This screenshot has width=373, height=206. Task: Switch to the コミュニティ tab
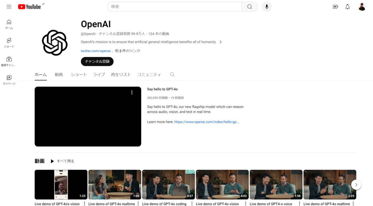(149, 75)
